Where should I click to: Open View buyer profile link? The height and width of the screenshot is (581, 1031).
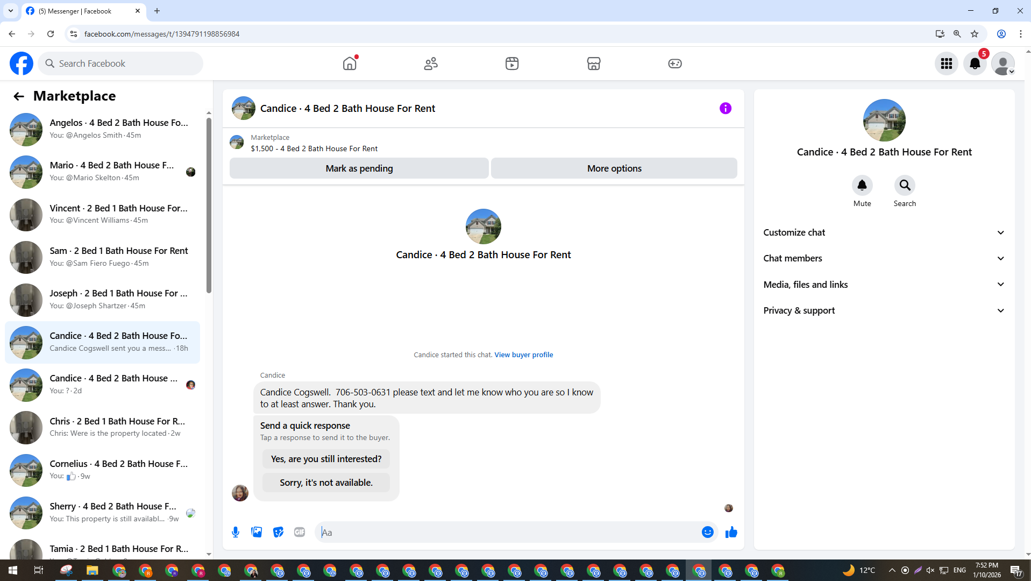click(x=523, y=355)
